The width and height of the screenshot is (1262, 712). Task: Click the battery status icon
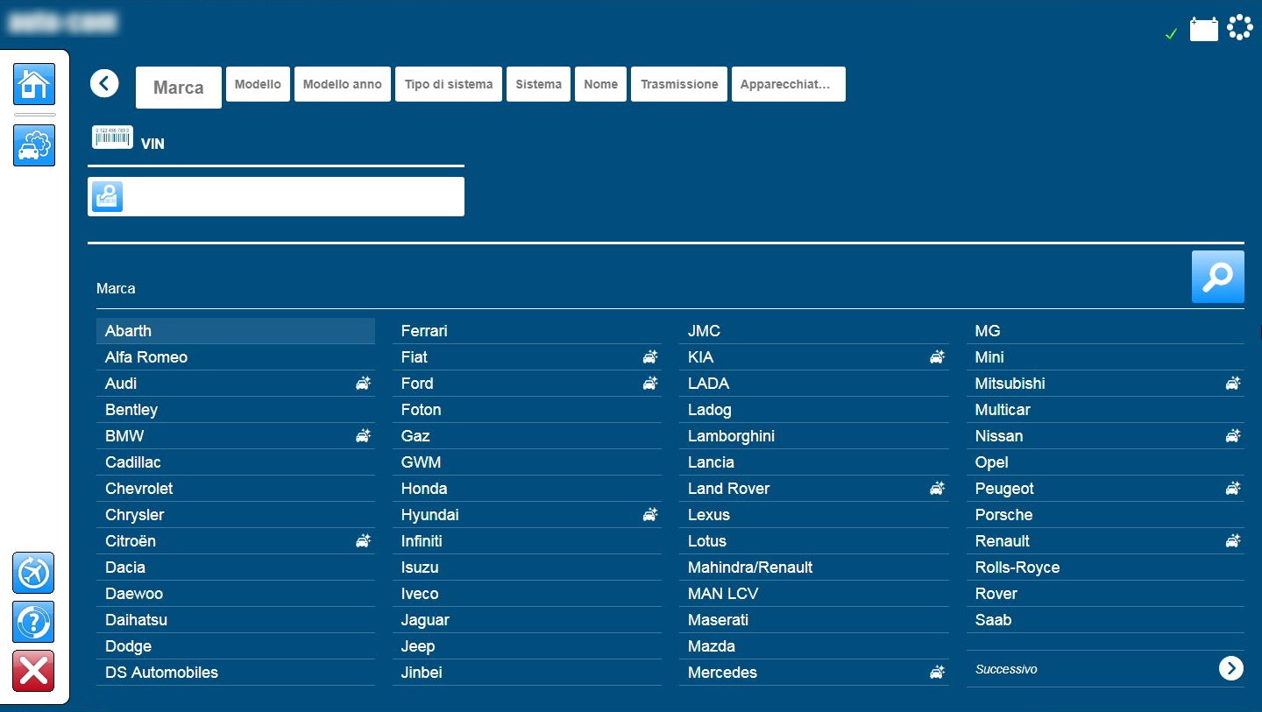1204,30
